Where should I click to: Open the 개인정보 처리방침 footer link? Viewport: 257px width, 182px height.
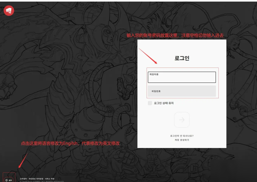[x=35, y=178]
